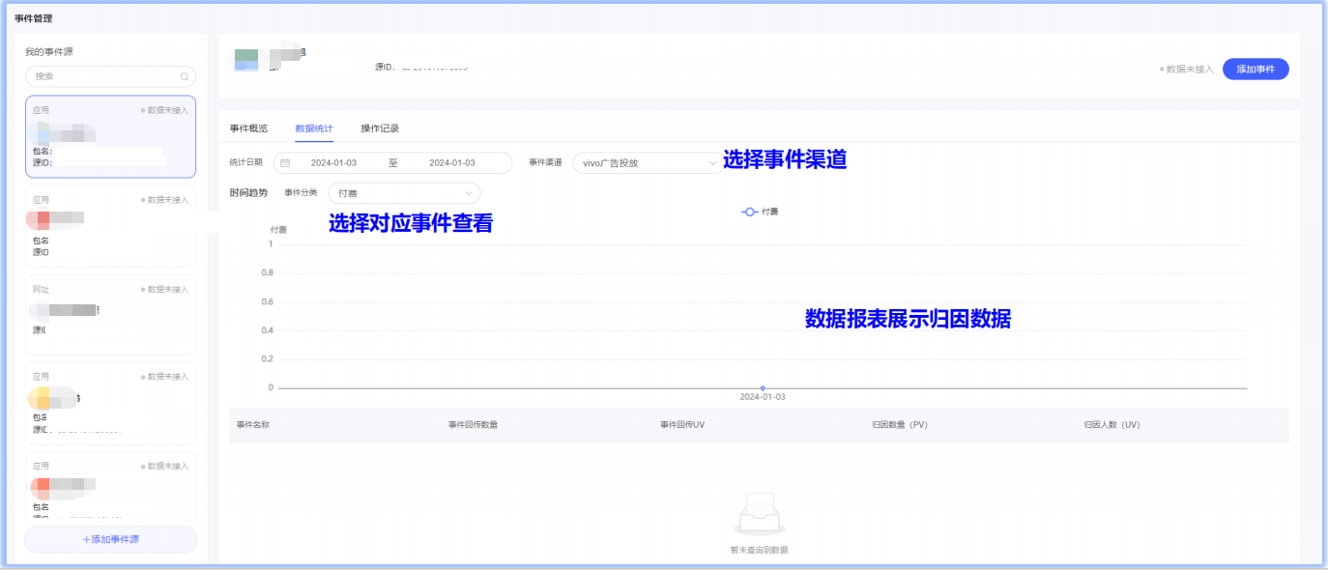Expand the 事件分类 dropdown showing 付费

pos(403,193)
